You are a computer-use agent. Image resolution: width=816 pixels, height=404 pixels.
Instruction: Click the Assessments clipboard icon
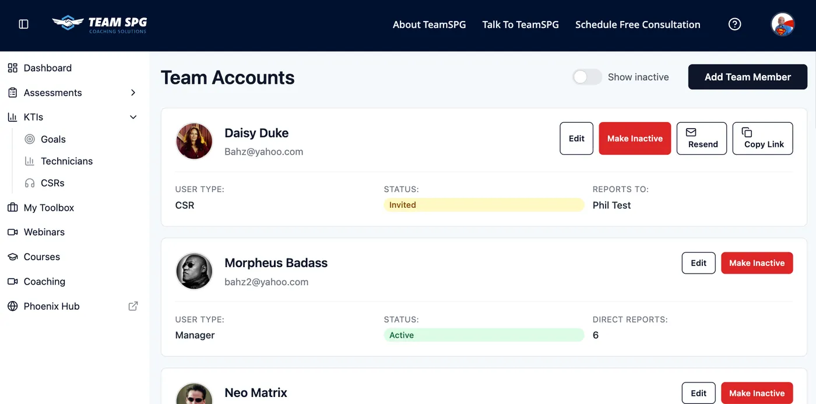pyautogui.click(x=12, y=93)
